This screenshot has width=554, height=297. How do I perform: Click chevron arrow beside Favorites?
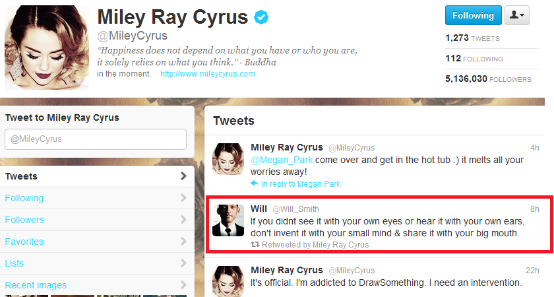tap(183, 242)
